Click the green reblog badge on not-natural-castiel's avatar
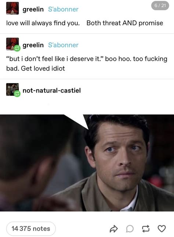This screenshot has width=174, height=237. pos(17,94)
